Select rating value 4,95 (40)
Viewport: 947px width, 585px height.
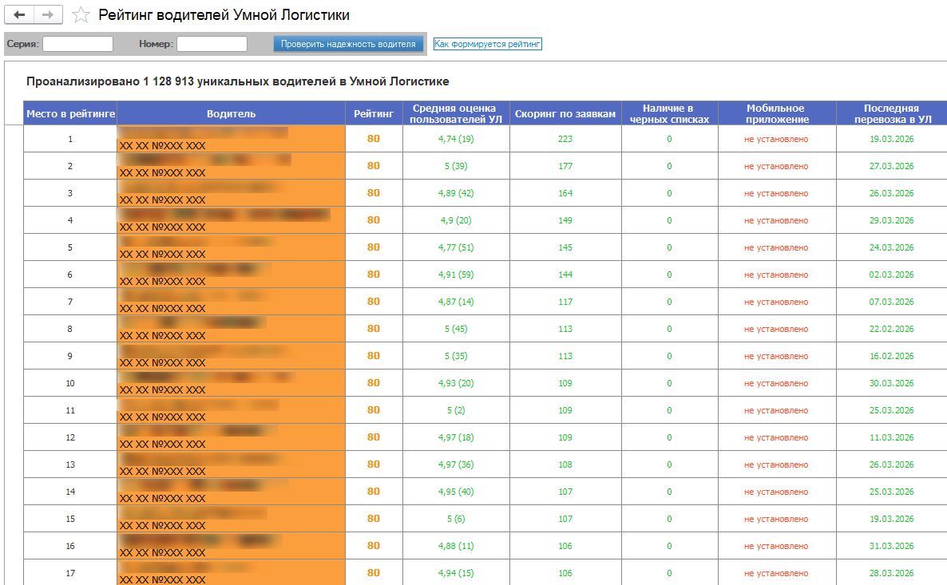pos(456,492)
